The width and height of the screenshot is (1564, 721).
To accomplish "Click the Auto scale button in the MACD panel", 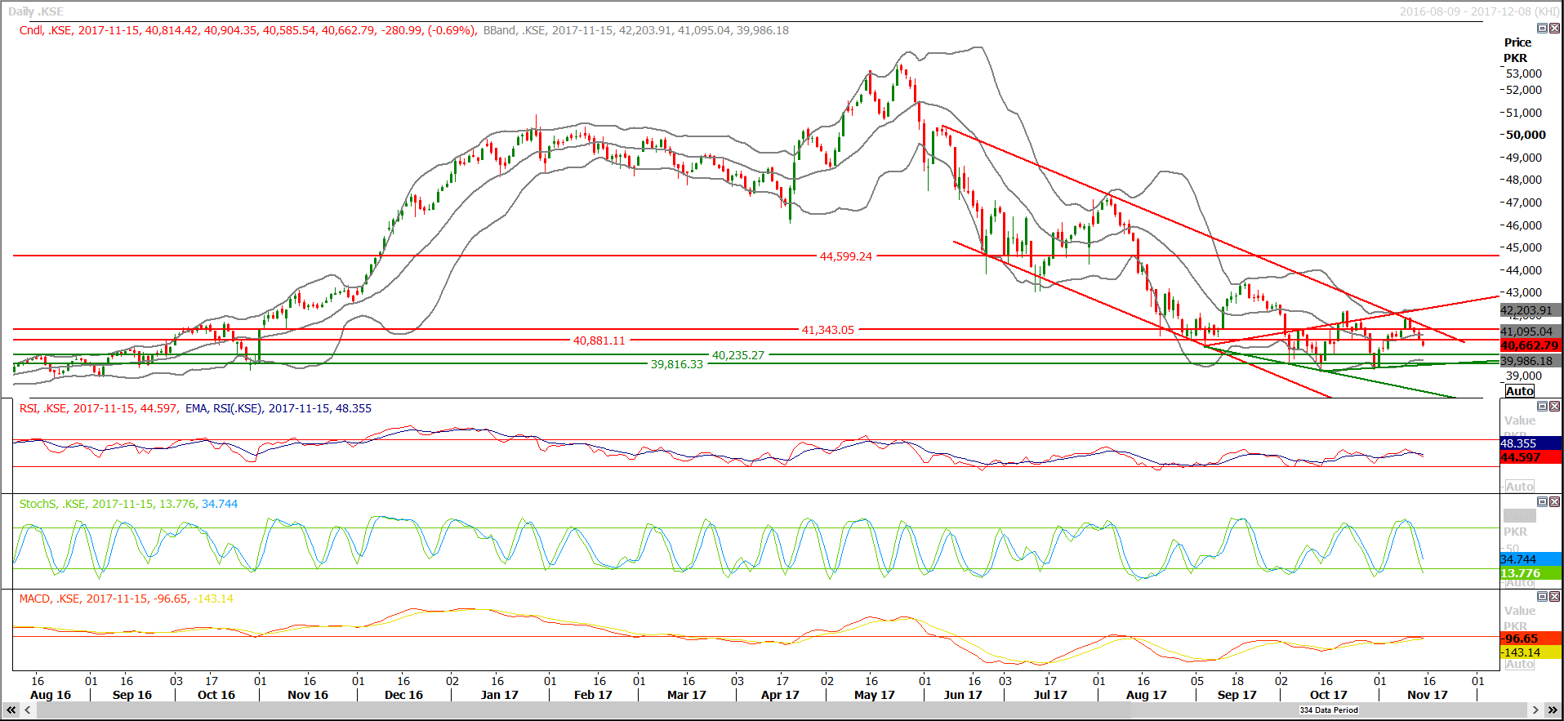I will click(x=1520, y=664).
